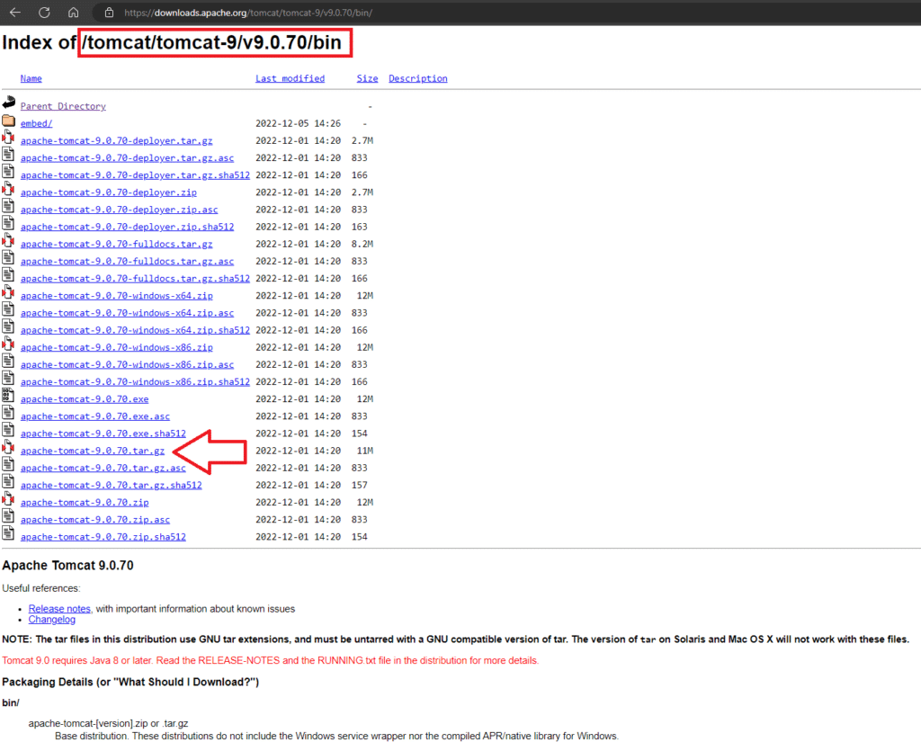Sort listing by Size column

(x=367, y=79)
